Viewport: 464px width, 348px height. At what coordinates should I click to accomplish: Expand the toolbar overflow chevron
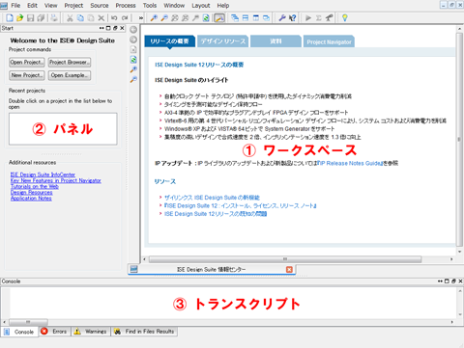[x=141, y=18]
